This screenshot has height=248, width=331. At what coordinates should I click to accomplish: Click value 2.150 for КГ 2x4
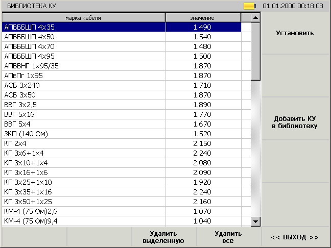click(202, 143)
